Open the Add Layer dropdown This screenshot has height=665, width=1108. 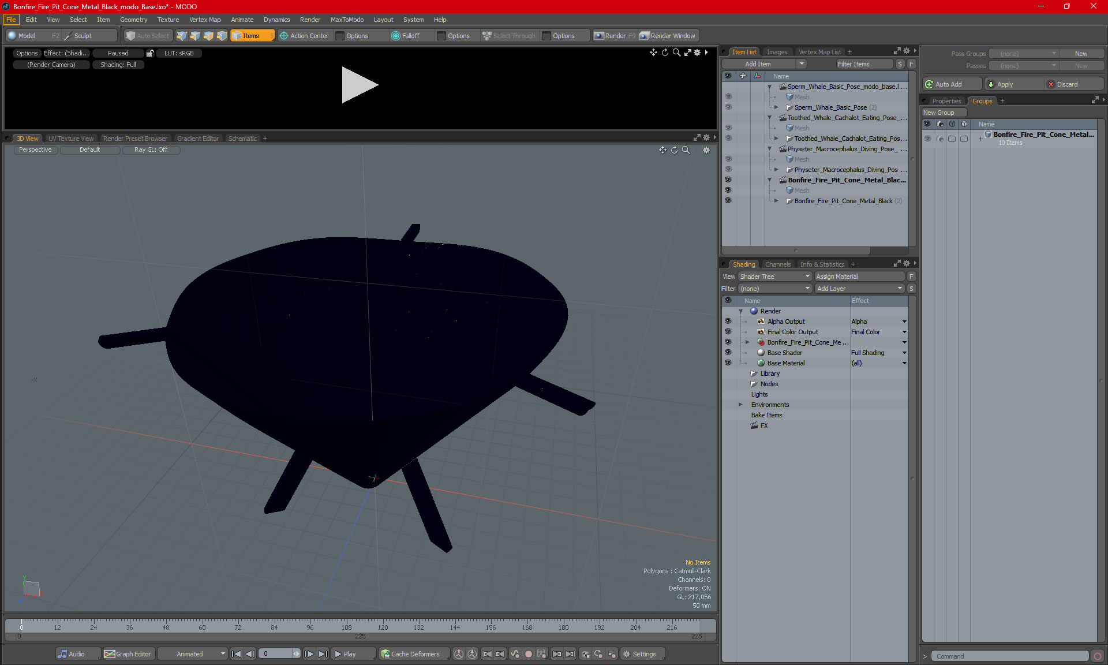point(859,289)
